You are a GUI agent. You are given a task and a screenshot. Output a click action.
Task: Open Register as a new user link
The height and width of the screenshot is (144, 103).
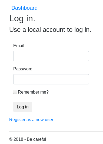31,119
